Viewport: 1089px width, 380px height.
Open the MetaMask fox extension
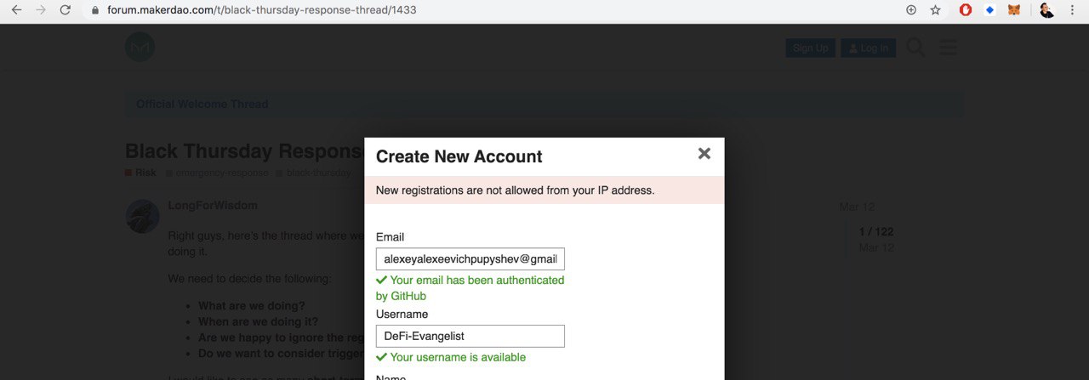pos(1014,10)
